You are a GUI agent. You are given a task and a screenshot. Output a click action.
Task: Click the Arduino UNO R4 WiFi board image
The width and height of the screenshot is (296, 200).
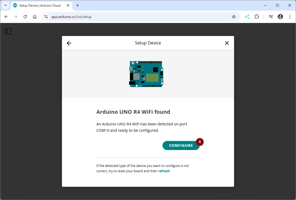pos(146,74)
